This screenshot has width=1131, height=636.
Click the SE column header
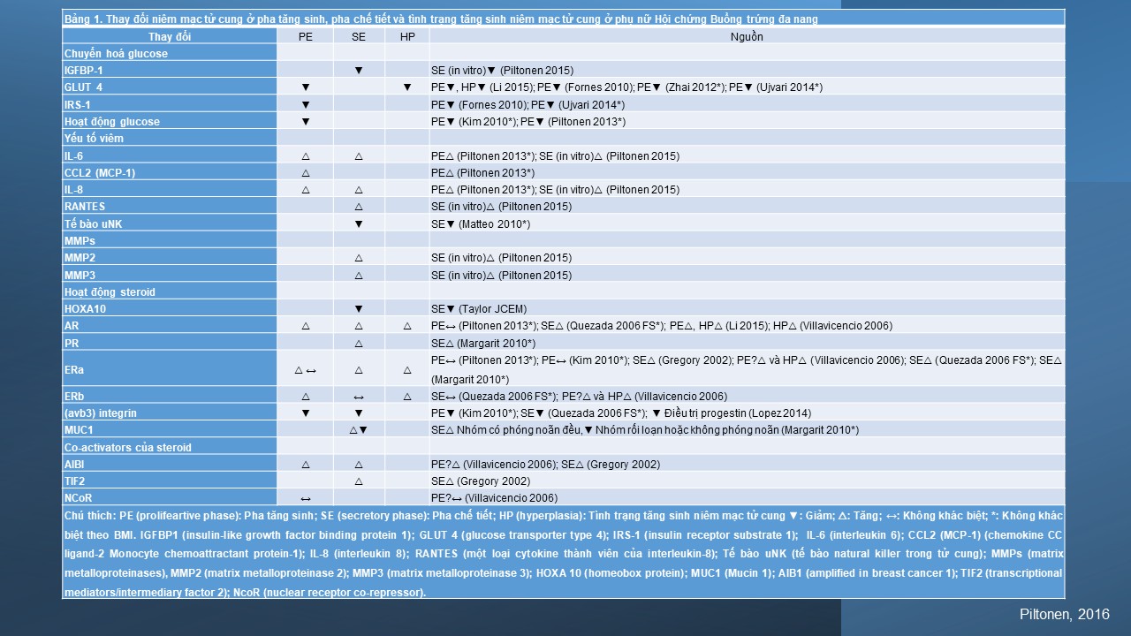pyautogui.click(x=359, y=37)
